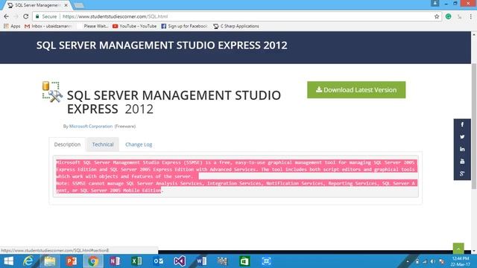The image size is (477, 268).
Task: Open Outlook from the taskbar
Action: 158,261
